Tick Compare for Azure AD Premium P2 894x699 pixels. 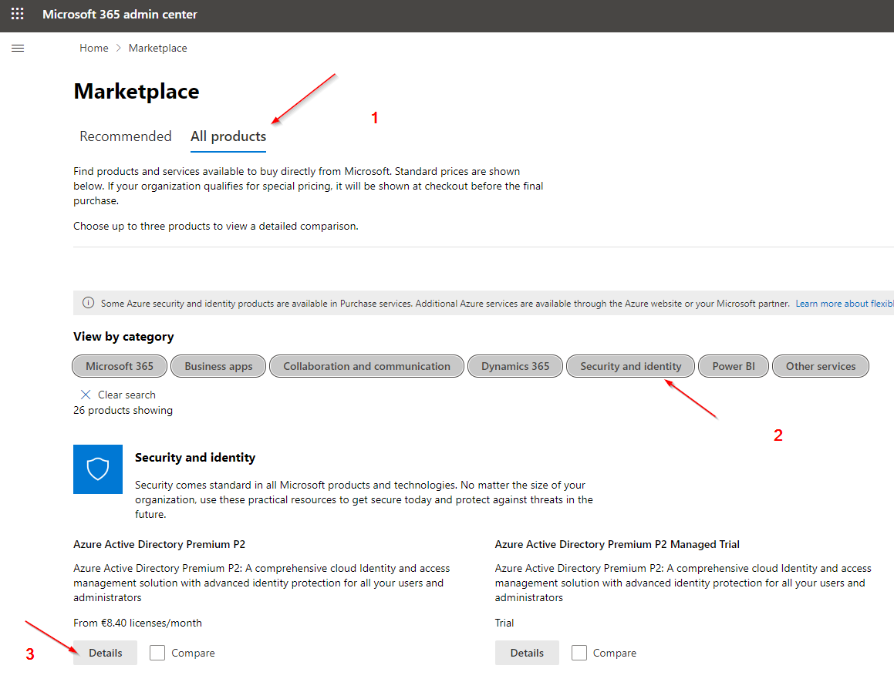(x=157, y=653)
